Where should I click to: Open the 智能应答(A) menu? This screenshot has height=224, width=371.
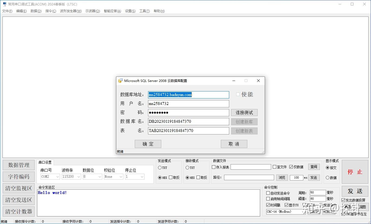pos(113,11)
